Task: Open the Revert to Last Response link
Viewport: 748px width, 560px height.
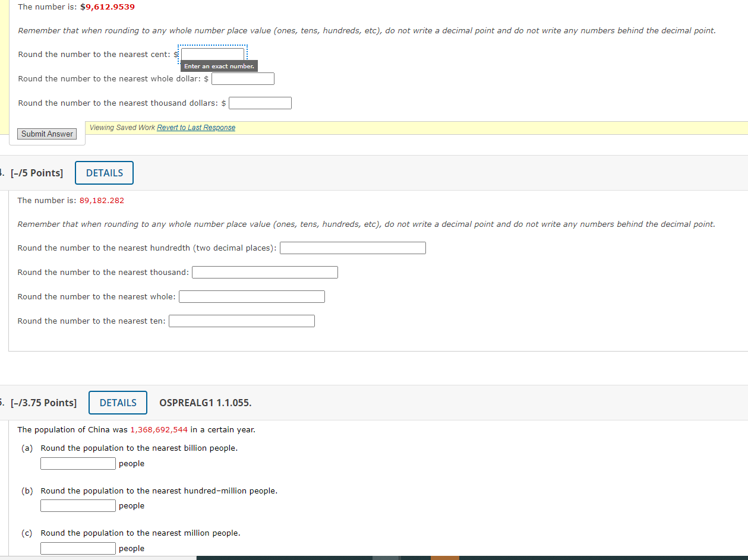Action: (196, 127)
